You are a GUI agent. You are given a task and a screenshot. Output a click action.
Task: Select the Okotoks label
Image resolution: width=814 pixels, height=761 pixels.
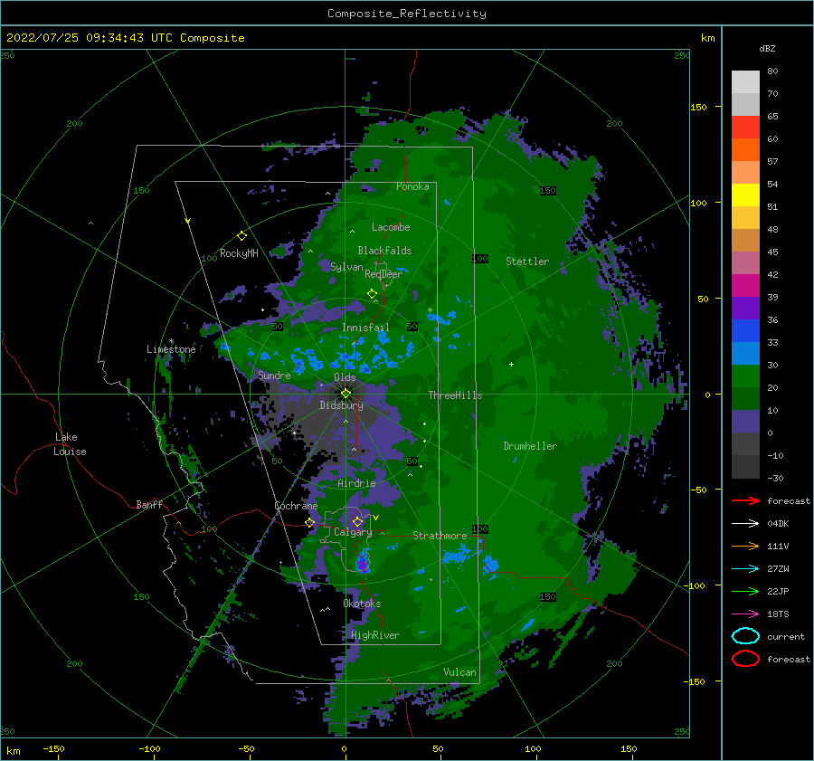362,604
